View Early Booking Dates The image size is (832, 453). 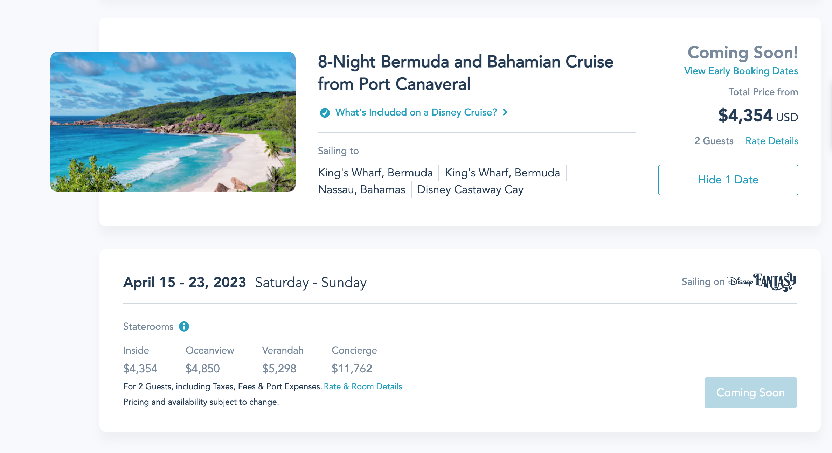[741, 71]
